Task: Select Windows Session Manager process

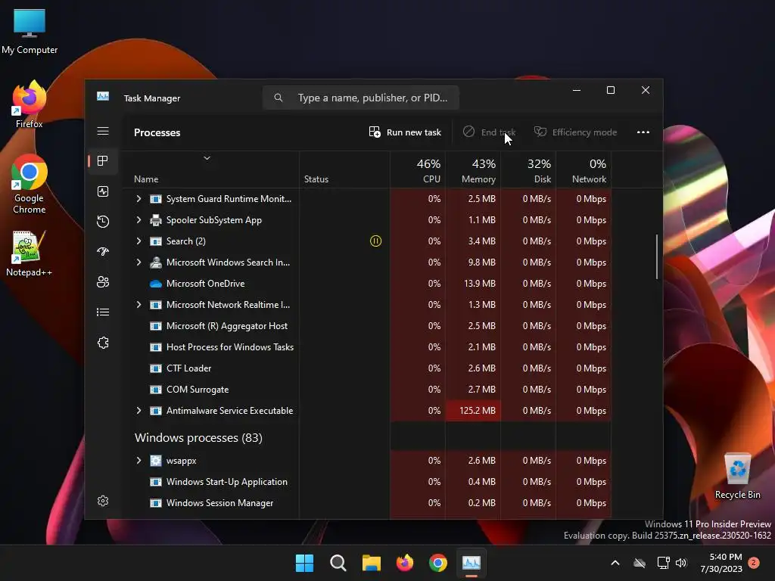Action: [366, 503]
